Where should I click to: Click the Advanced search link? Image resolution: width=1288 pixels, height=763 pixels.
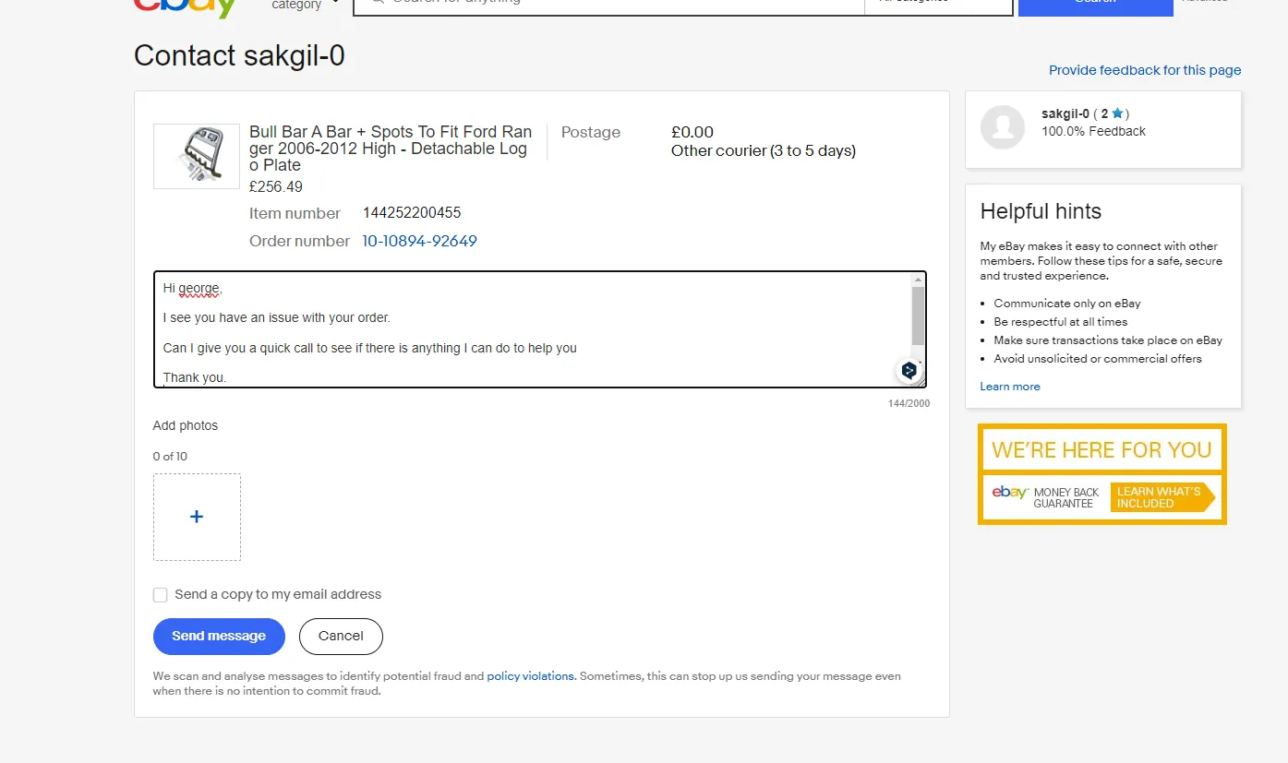(x=1205, y=3)
